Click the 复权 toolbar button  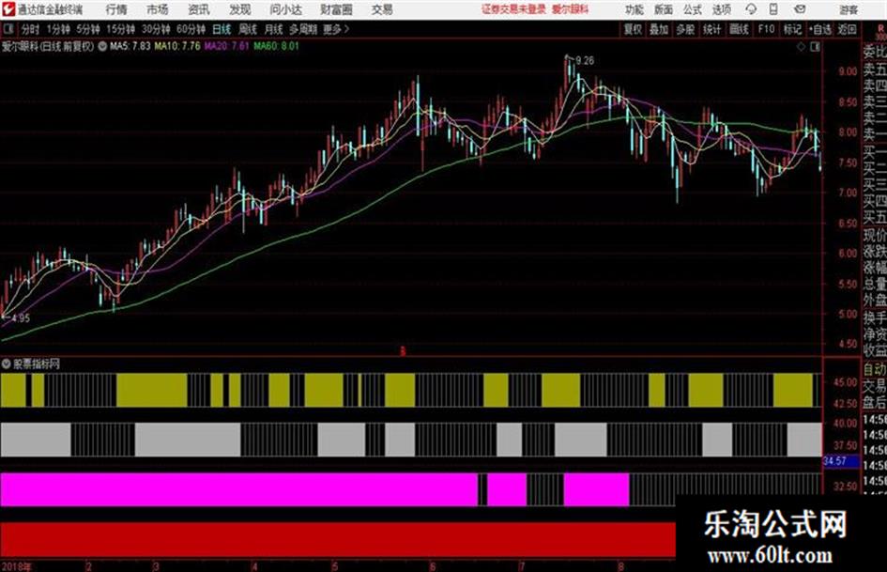click(x=633, y=29)
